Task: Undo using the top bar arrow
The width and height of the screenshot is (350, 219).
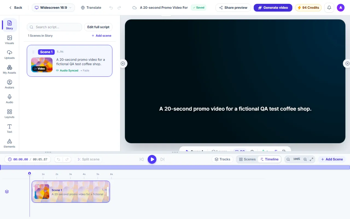Action: (111, 8)
